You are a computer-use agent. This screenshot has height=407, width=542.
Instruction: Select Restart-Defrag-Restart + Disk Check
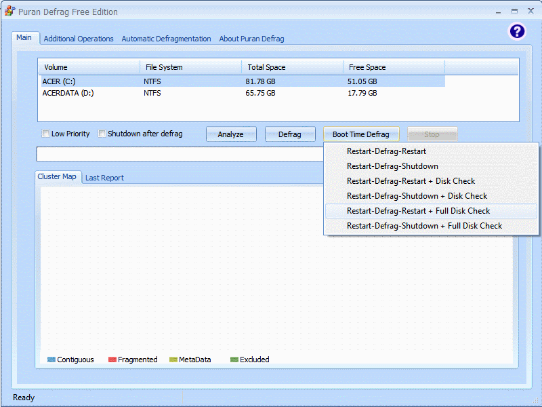pos(431,181)
